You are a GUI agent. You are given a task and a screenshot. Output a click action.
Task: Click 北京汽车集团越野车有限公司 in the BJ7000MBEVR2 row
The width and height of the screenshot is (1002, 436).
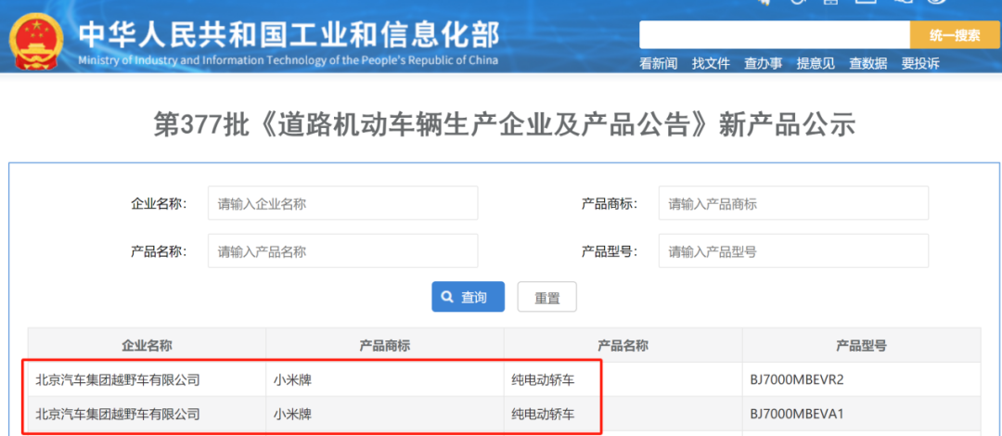(x=118, y=379)
